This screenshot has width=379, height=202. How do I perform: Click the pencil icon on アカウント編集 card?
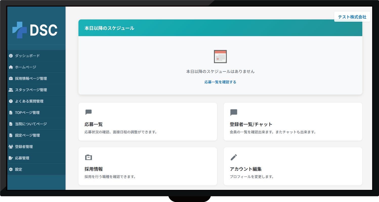click(x=234, y=157)
